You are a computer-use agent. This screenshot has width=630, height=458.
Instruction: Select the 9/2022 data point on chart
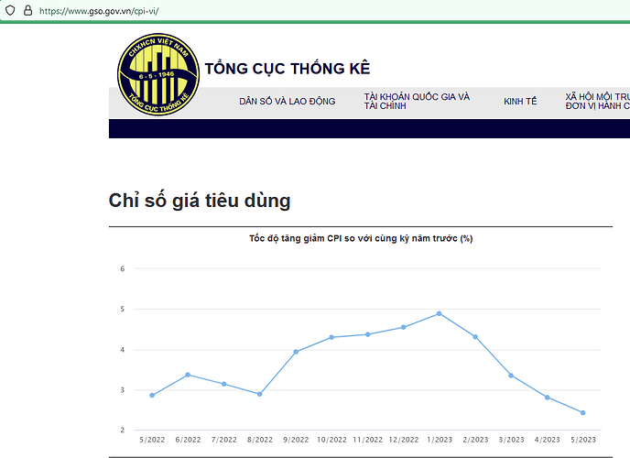pos(296,352)
